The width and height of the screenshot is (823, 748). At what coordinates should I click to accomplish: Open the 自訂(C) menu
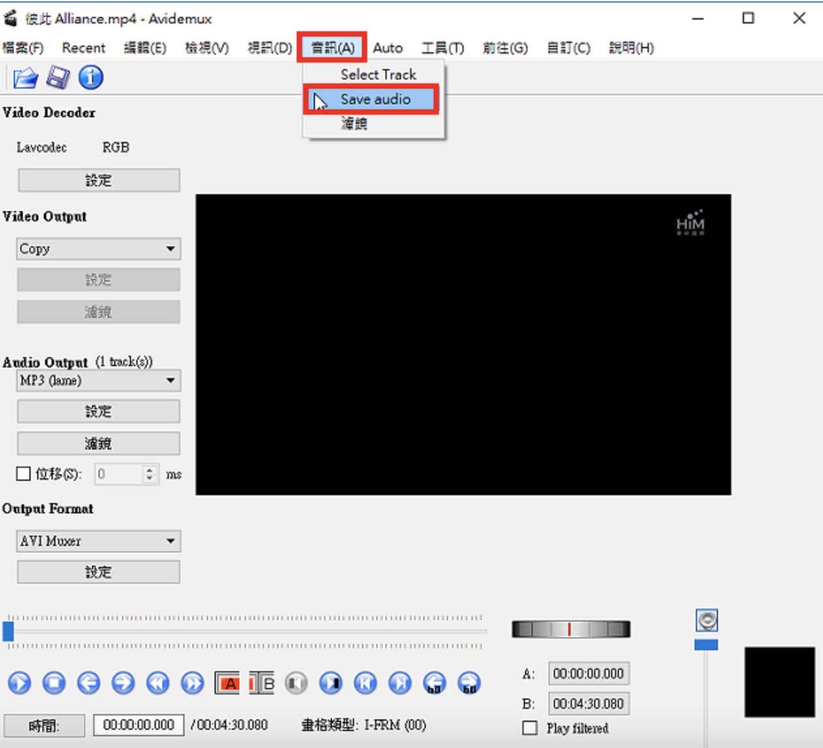569,48
